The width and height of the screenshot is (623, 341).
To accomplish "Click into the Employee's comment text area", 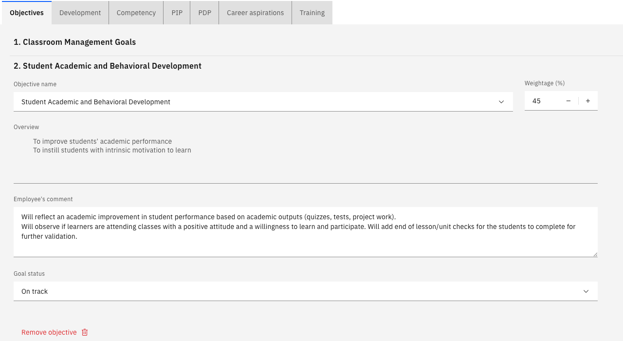I will coord(306,232).
